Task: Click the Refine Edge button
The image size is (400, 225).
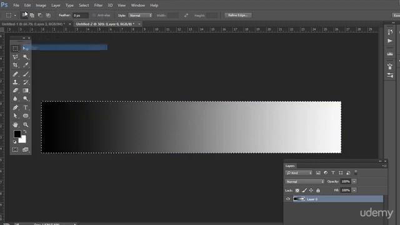Action: click(x=237, y=15)
